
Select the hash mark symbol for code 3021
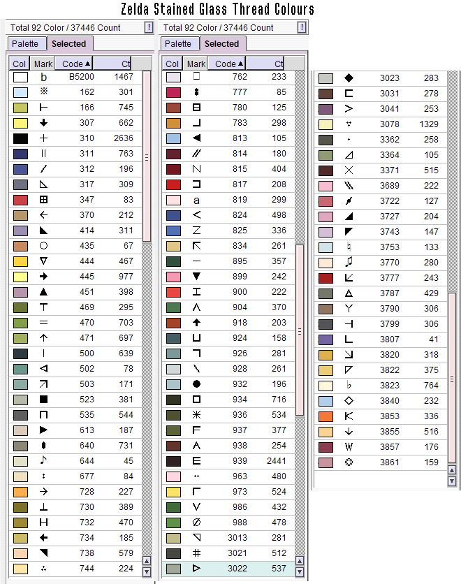point(196,553)
